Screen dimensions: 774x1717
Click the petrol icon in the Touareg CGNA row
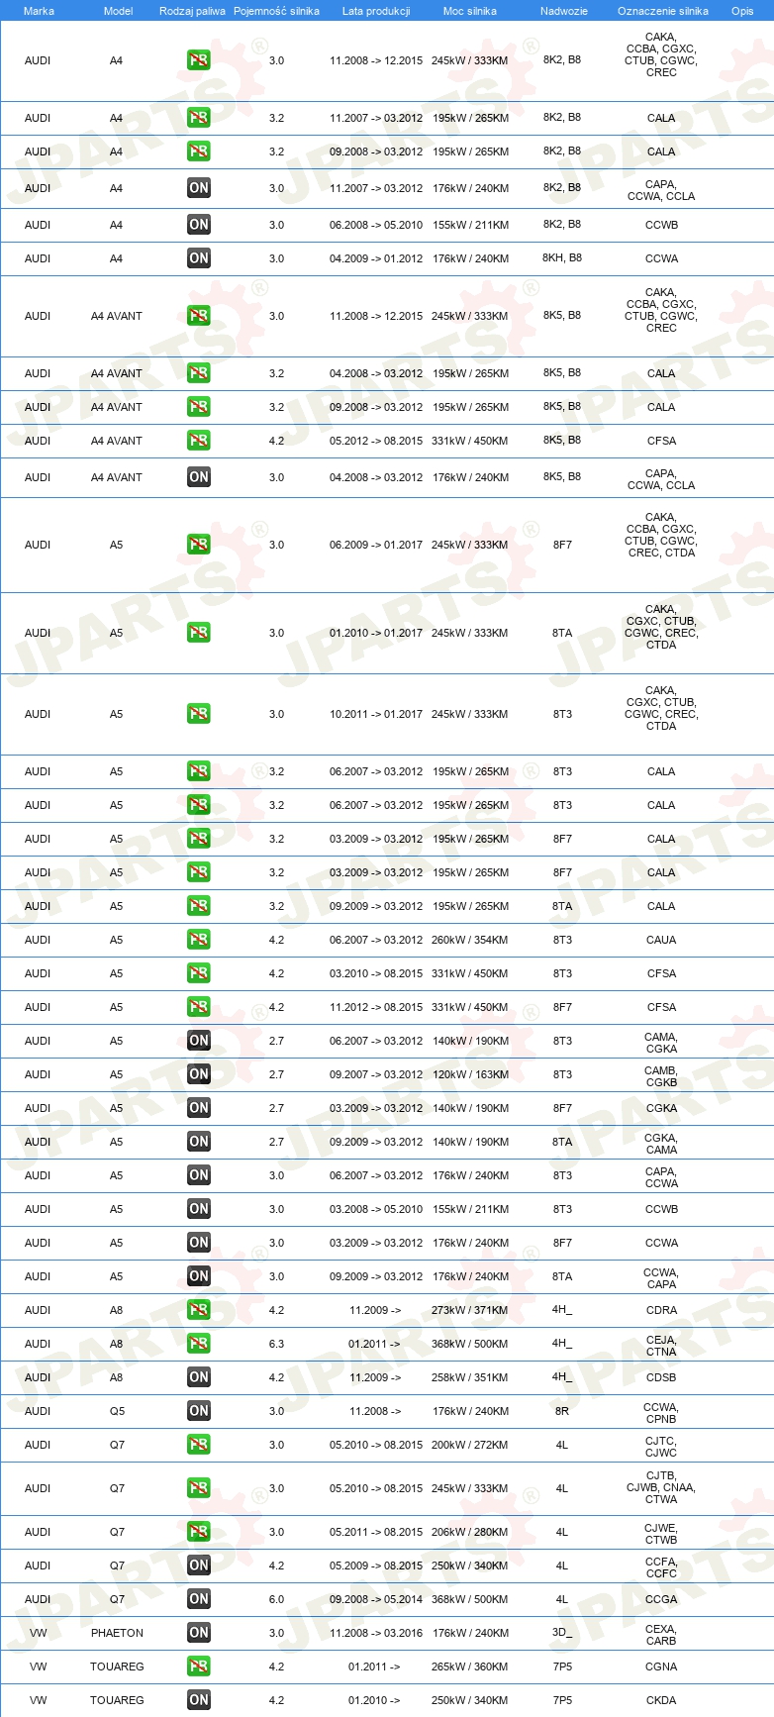tap(199, 1666)
